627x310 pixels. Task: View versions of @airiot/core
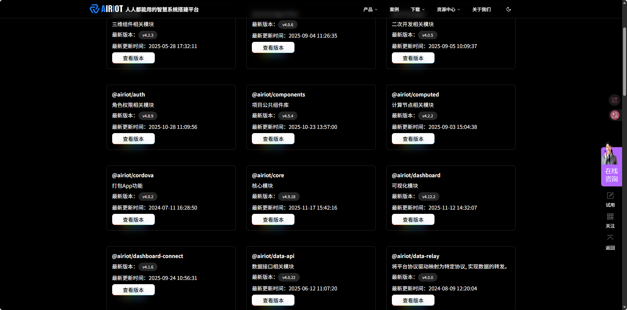click(x=273, y=220)
